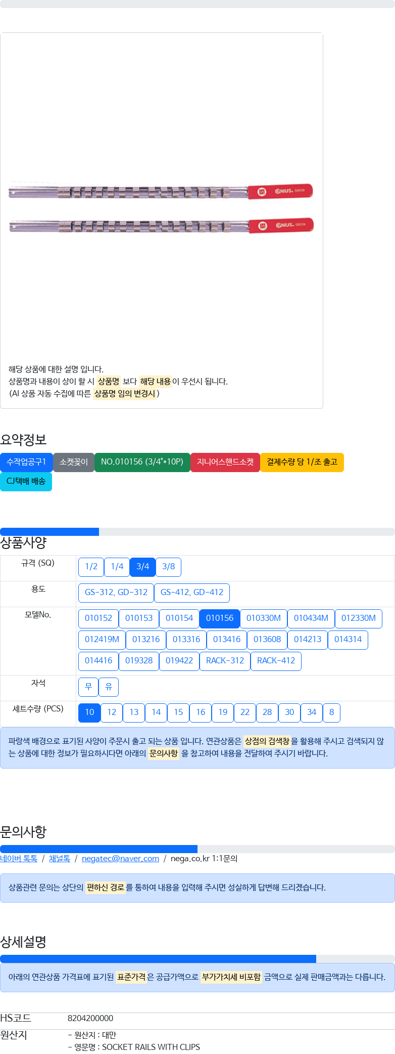The width and height of the screenshot is (395, 1054).
Task: Select the 3/8 size option
Action: [168, 567]
